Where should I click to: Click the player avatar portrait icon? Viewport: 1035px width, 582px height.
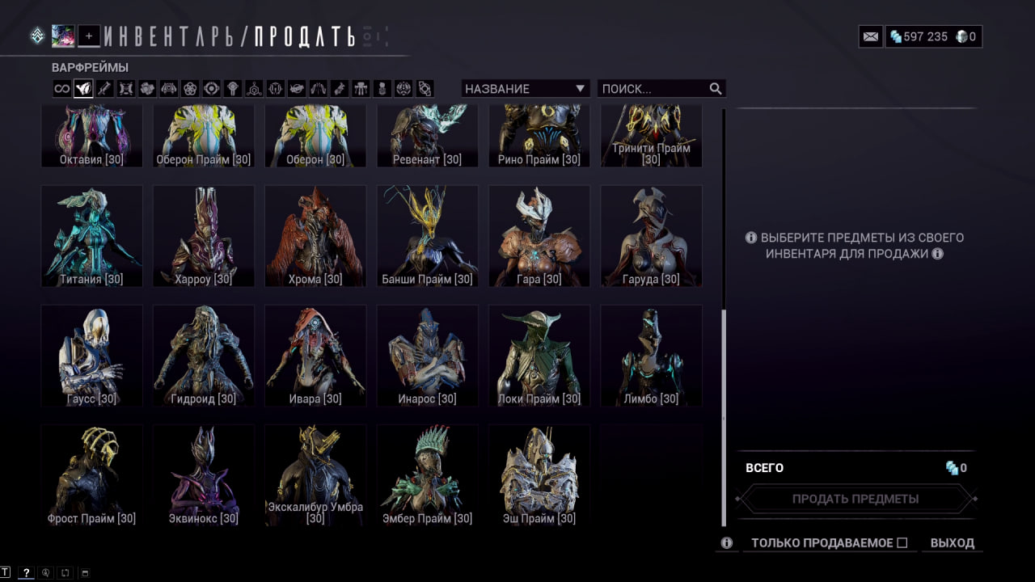(63, 36)
